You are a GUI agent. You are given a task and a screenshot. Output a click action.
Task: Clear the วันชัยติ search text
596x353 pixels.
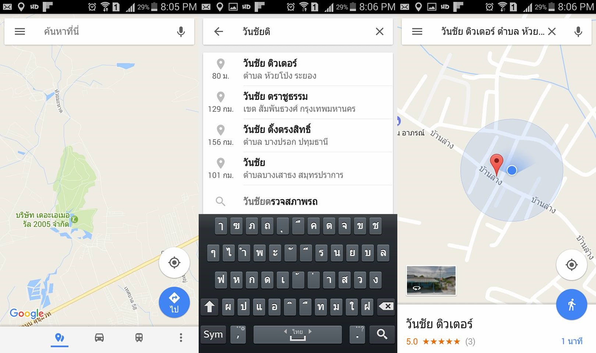pyautogui.click(x=380, y=32)
